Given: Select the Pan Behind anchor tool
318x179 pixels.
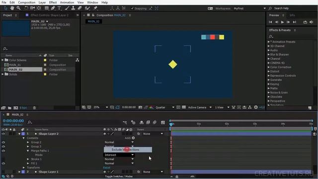Looking at the screenshot, I should tap(39, 8).
